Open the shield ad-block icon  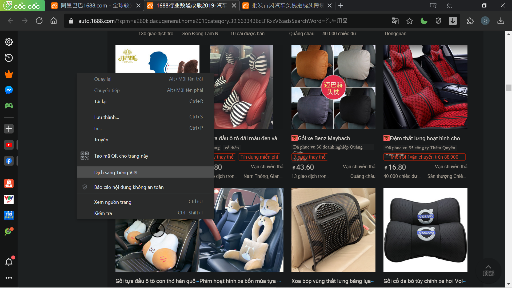[438, 21]
